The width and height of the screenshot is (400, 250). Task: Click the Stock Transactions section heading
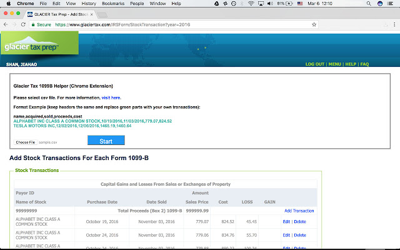(37, 171)
